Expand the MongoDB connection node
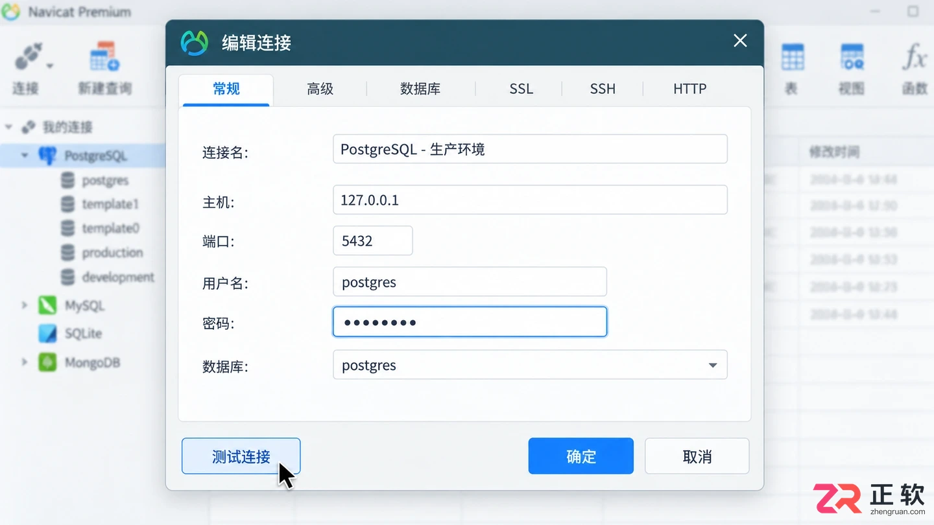 (25, 362)
